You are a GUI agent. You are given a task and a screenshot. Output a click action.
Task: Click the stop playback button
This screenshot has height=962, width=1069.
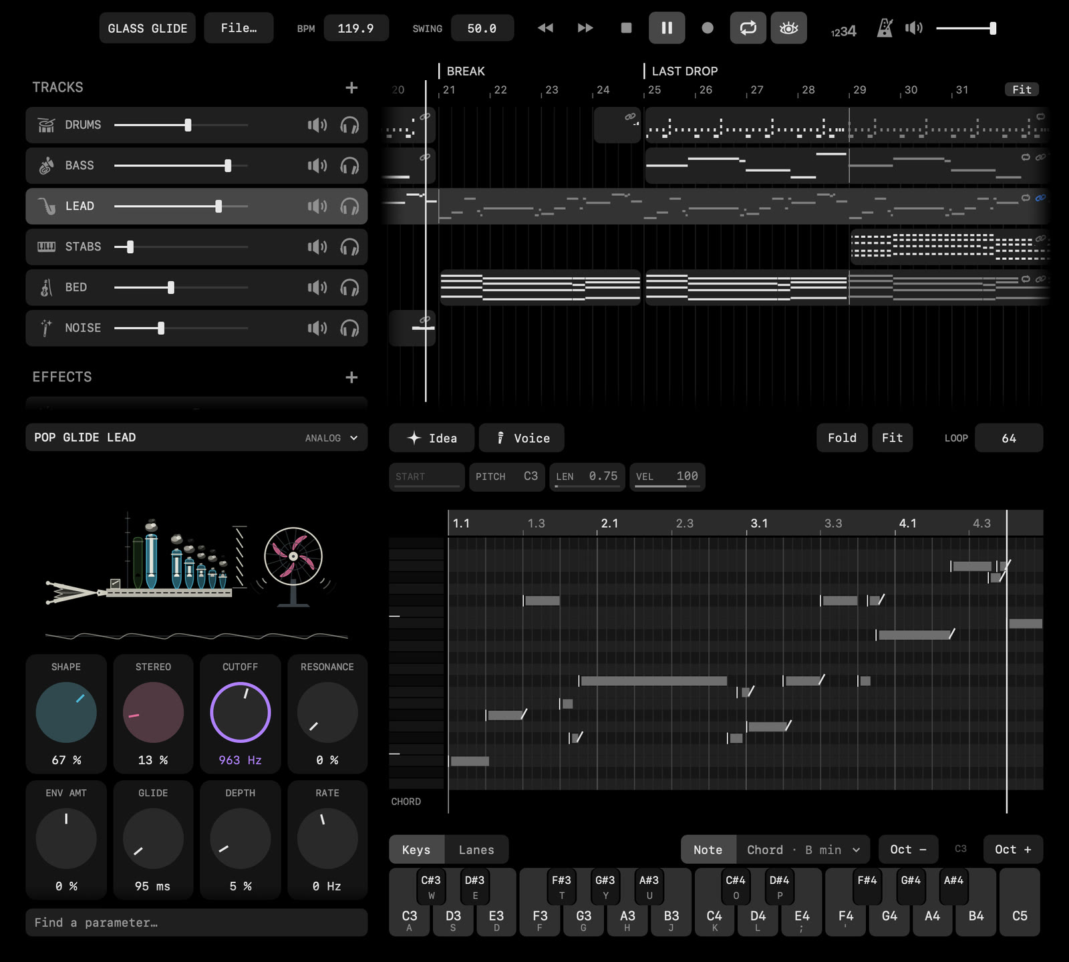tap(626, 28)
